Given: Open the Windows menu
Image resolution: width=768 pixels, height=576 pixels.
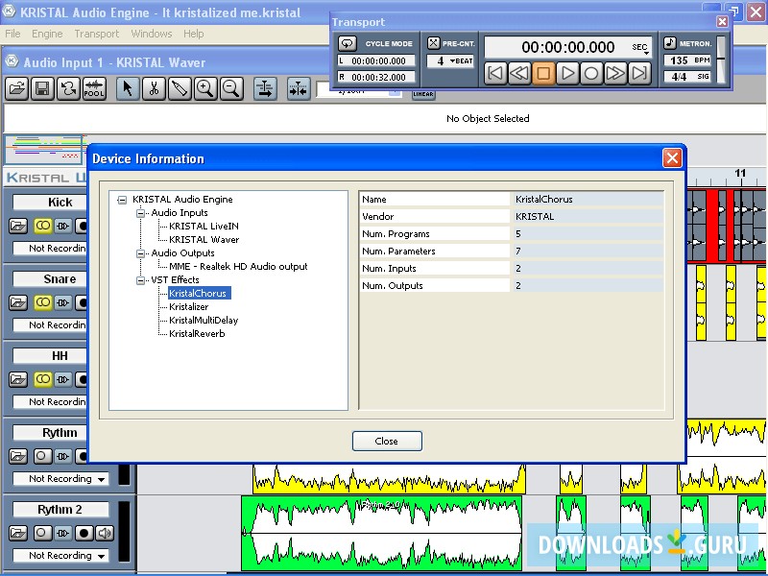Looking at the screenshot, I should [152, 34].
